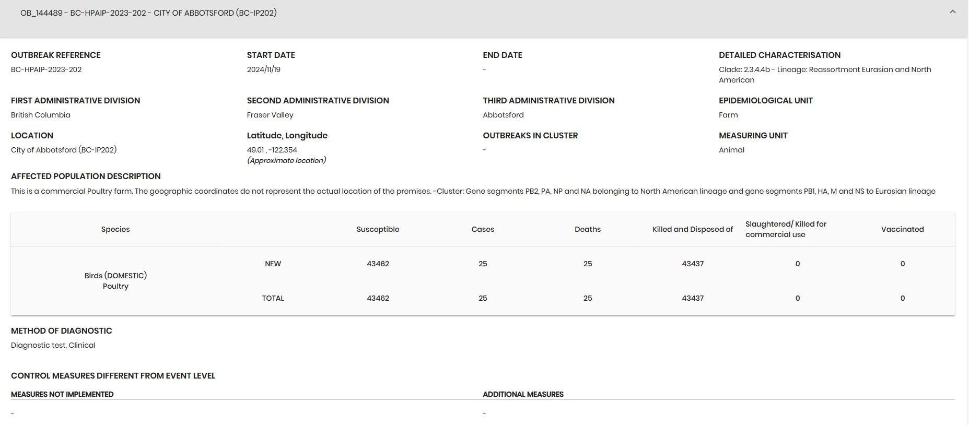
Task: Click the Additional Measures heading
Action: coord(523,394)
